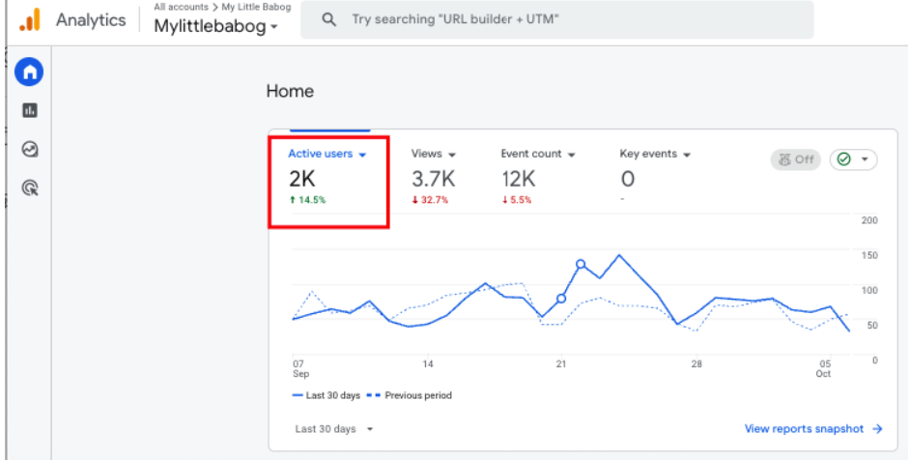This screenshot has width=909, height=460.
Task: Click the arrow next to View reports snapshot
Action: click(877, 429)
